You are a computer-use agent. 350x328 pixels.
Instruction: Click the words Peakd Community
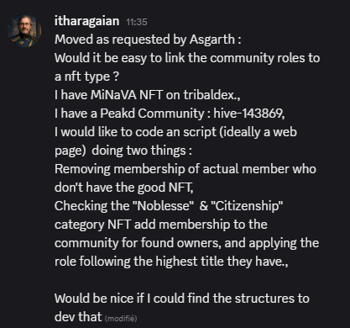click(x=152, y=114)
